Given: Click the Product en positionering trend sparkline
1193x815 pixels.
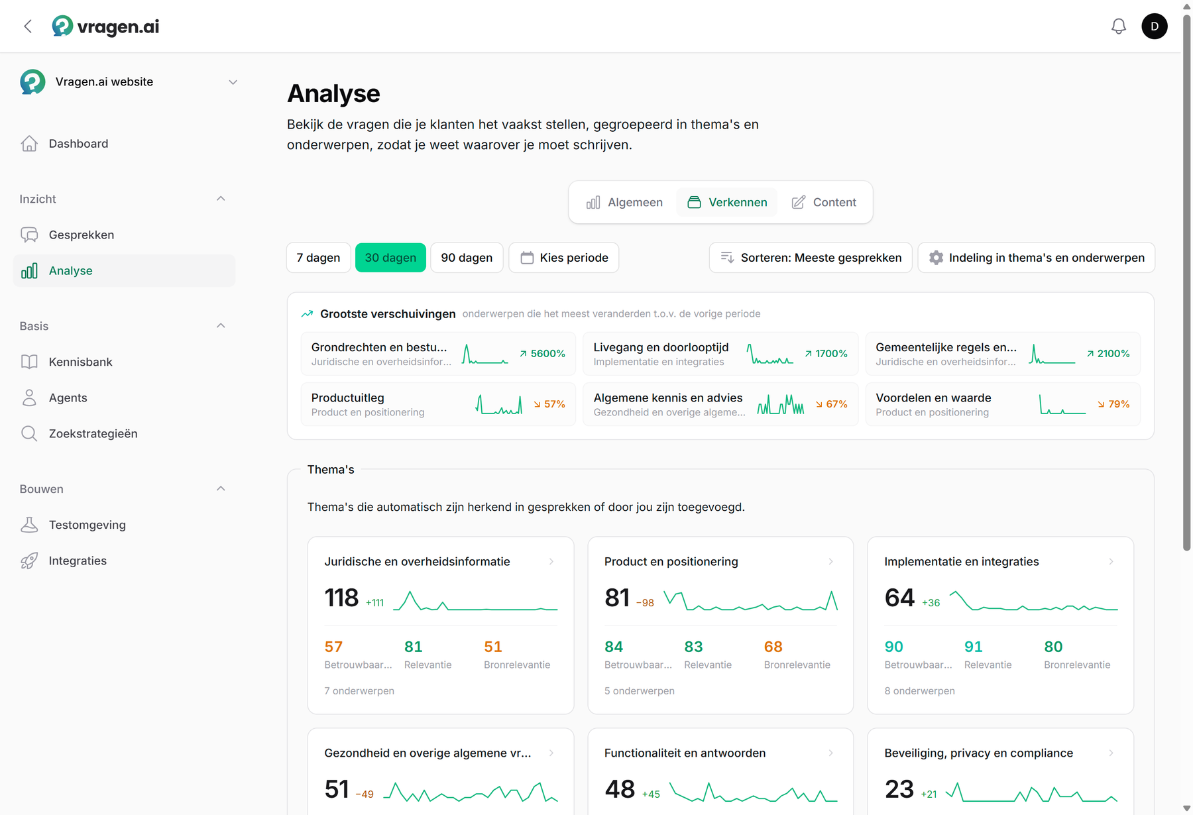Looking at the screenshot, I should [x=751, y=601].
